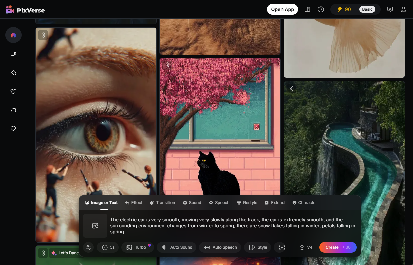Toggle sound icon on the waterfall pool video

291,89
